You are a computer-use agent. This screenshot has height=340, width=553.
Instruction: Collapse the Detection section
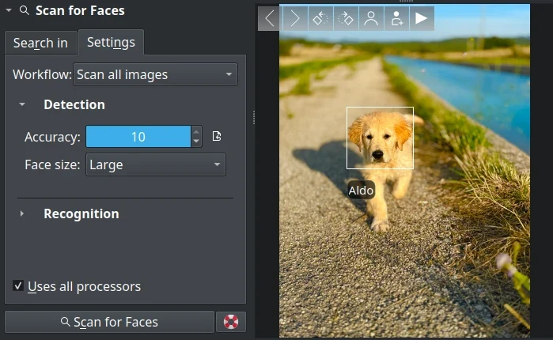click(x=22, y=104)
